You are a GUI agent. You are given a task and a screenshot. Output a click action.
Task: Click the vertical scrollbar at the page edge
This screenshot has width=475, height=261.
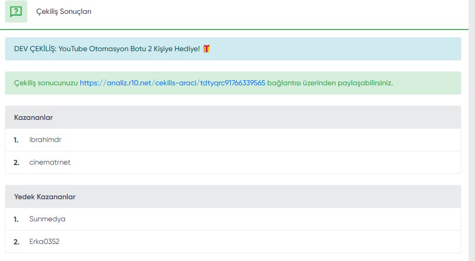click(472, 130)
